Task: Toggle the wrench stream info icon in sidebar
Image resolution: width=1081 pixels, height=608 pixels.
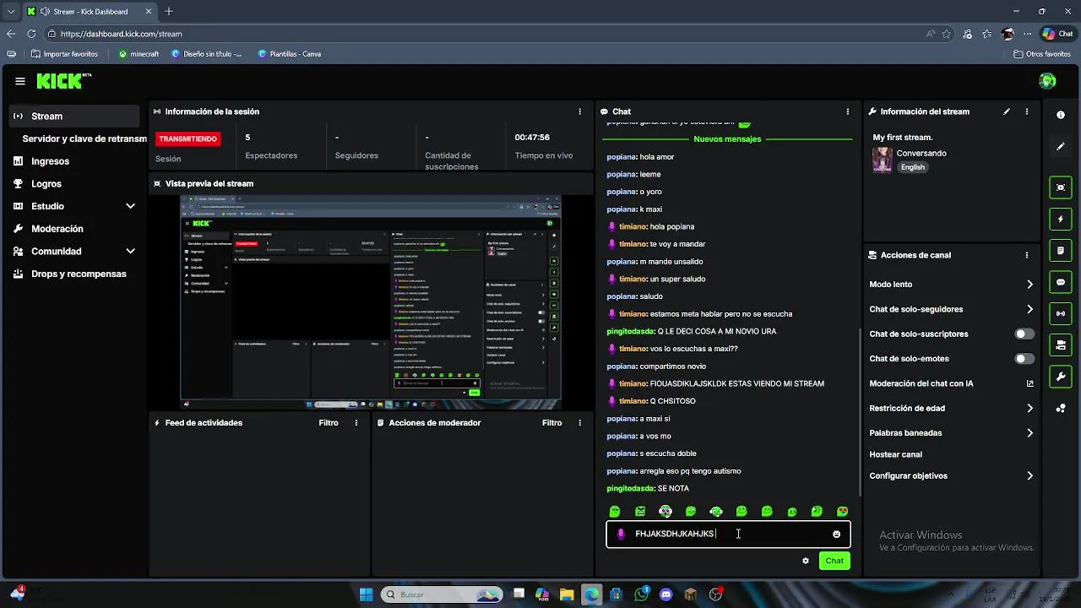Action: [x=1061, y=376]
